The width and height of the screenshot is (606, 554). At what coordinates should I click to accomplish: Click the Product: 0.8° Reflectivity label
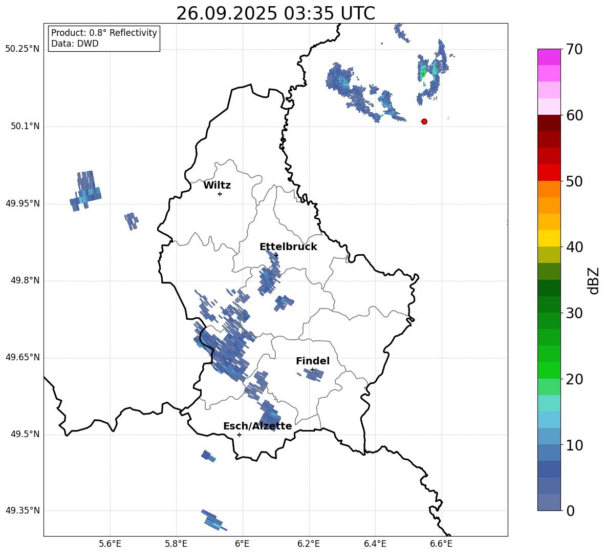[x=104, y=32]
